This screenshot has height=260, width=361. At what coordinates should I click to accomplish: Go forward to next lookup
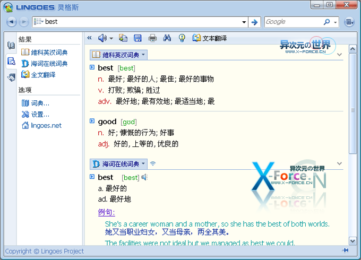[x=23, y=22]
